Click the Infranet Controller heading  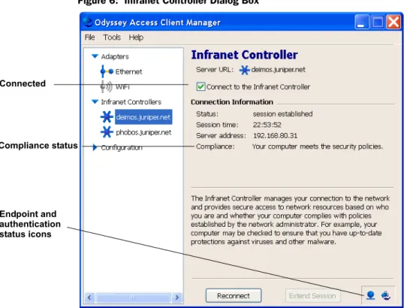tap(244, 55)
